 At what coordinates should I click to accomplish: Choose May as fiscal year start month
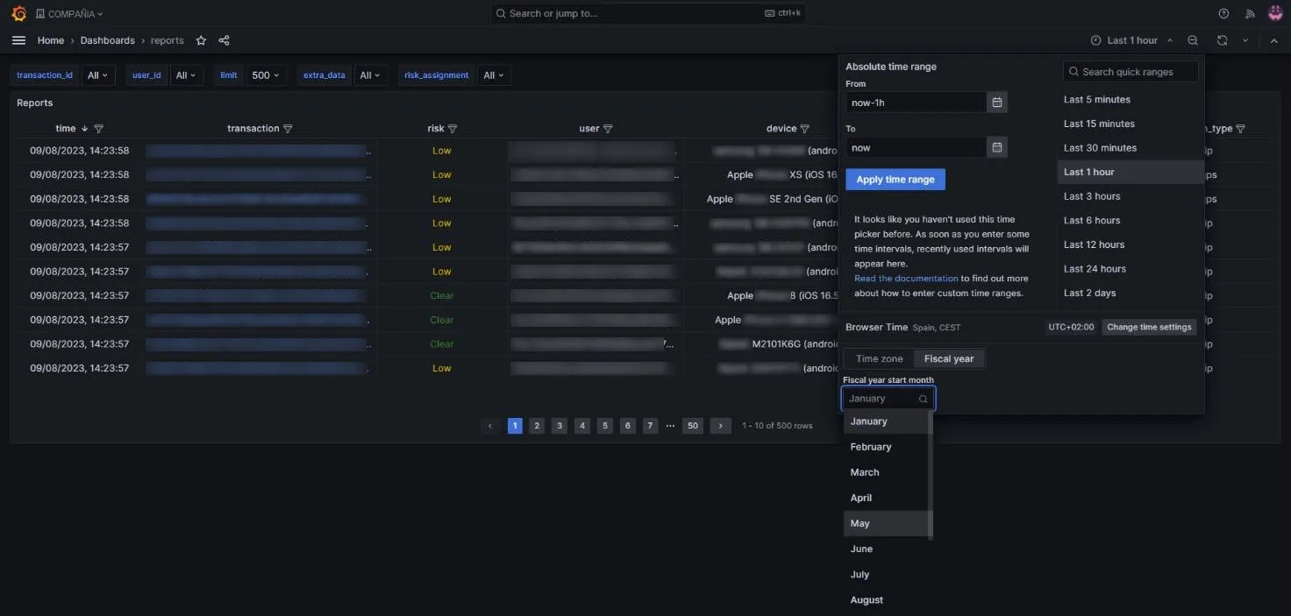pyautogui.click(x=886, y=523)
